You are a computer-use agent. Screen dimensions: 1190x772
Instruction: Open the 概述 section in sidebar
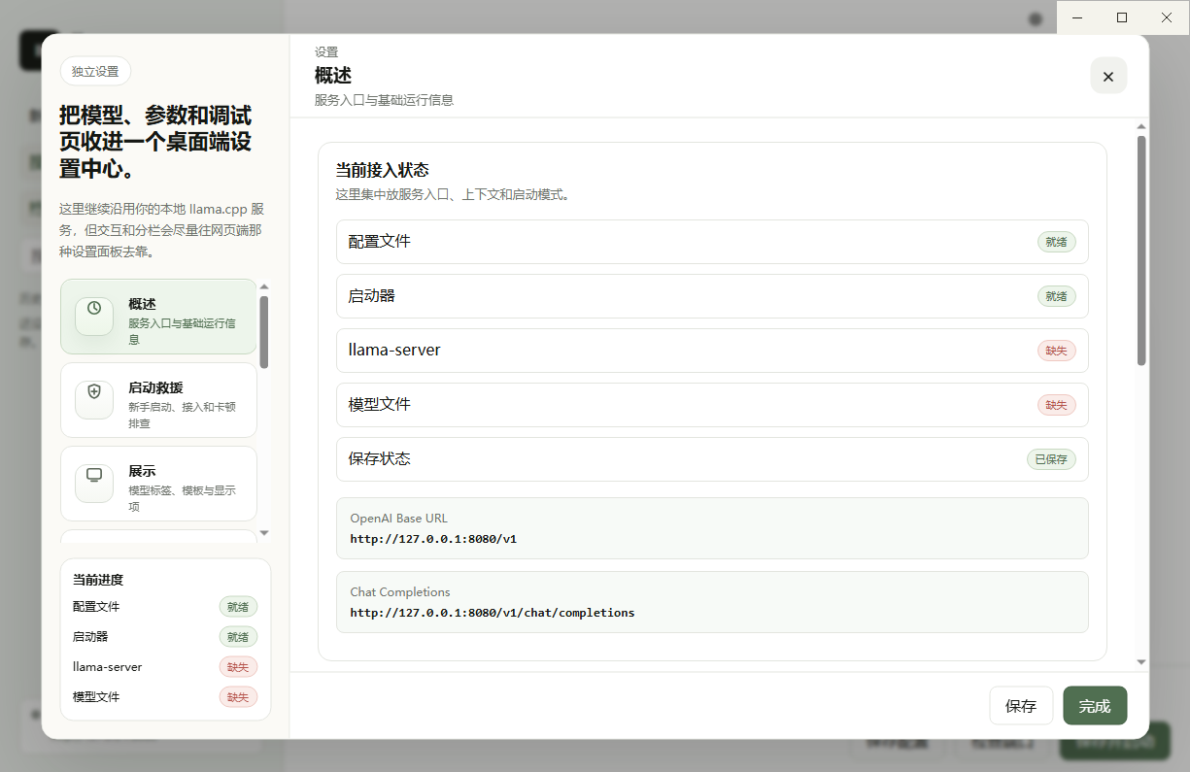158,317
